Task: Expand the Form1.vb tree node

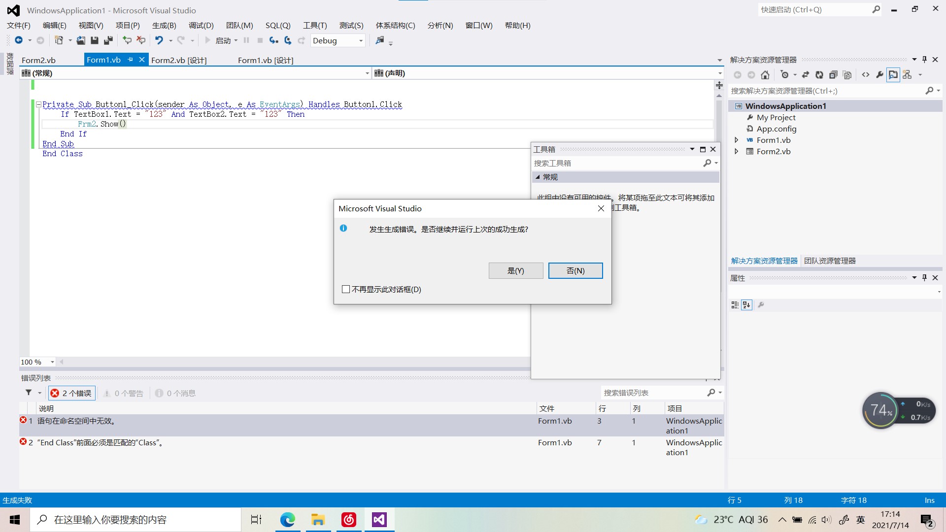Action: coord(736,140)
